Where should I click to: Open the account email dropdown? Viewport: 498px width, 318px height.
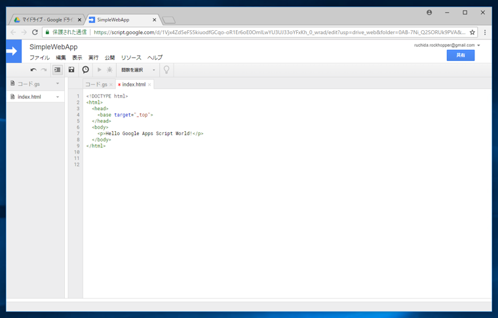coord(447,45)
